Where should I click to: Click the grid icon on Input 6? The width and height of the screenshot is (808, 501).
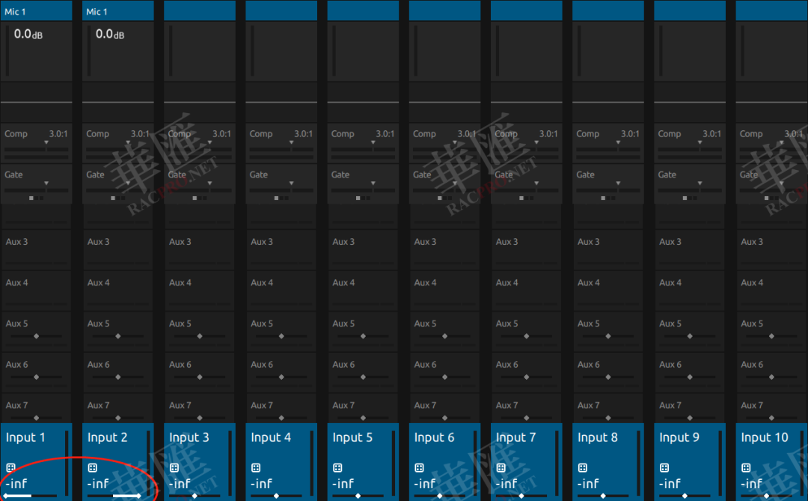point(419,467)
